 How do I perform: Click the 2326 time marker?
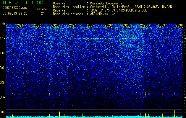point(108,25)
